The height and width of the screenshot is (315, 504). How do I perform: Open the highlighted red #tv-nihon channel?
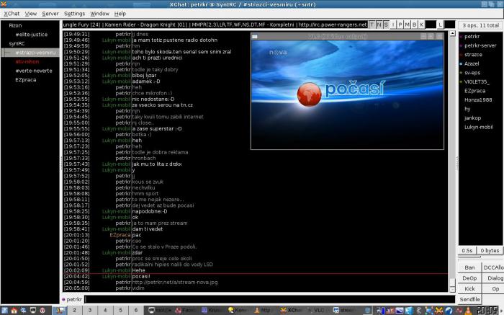pos(27,61)
